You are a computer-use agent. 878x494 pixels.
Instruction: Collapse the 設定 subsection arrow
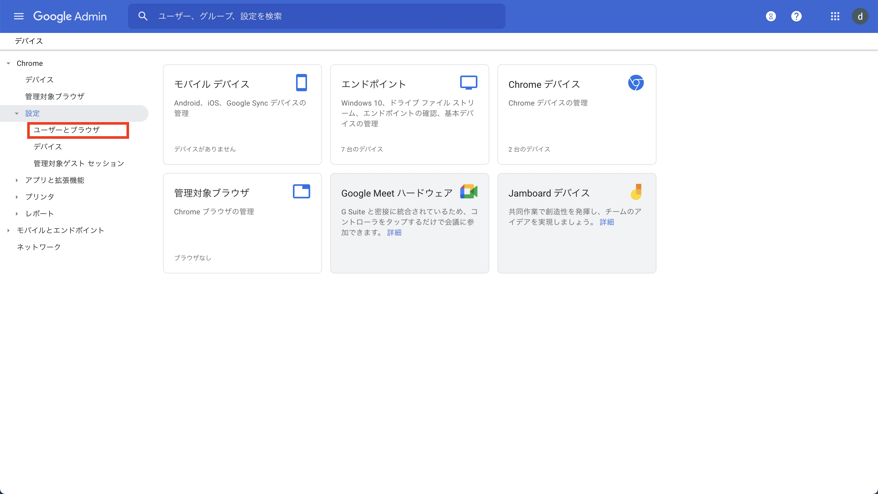point(17,113)
